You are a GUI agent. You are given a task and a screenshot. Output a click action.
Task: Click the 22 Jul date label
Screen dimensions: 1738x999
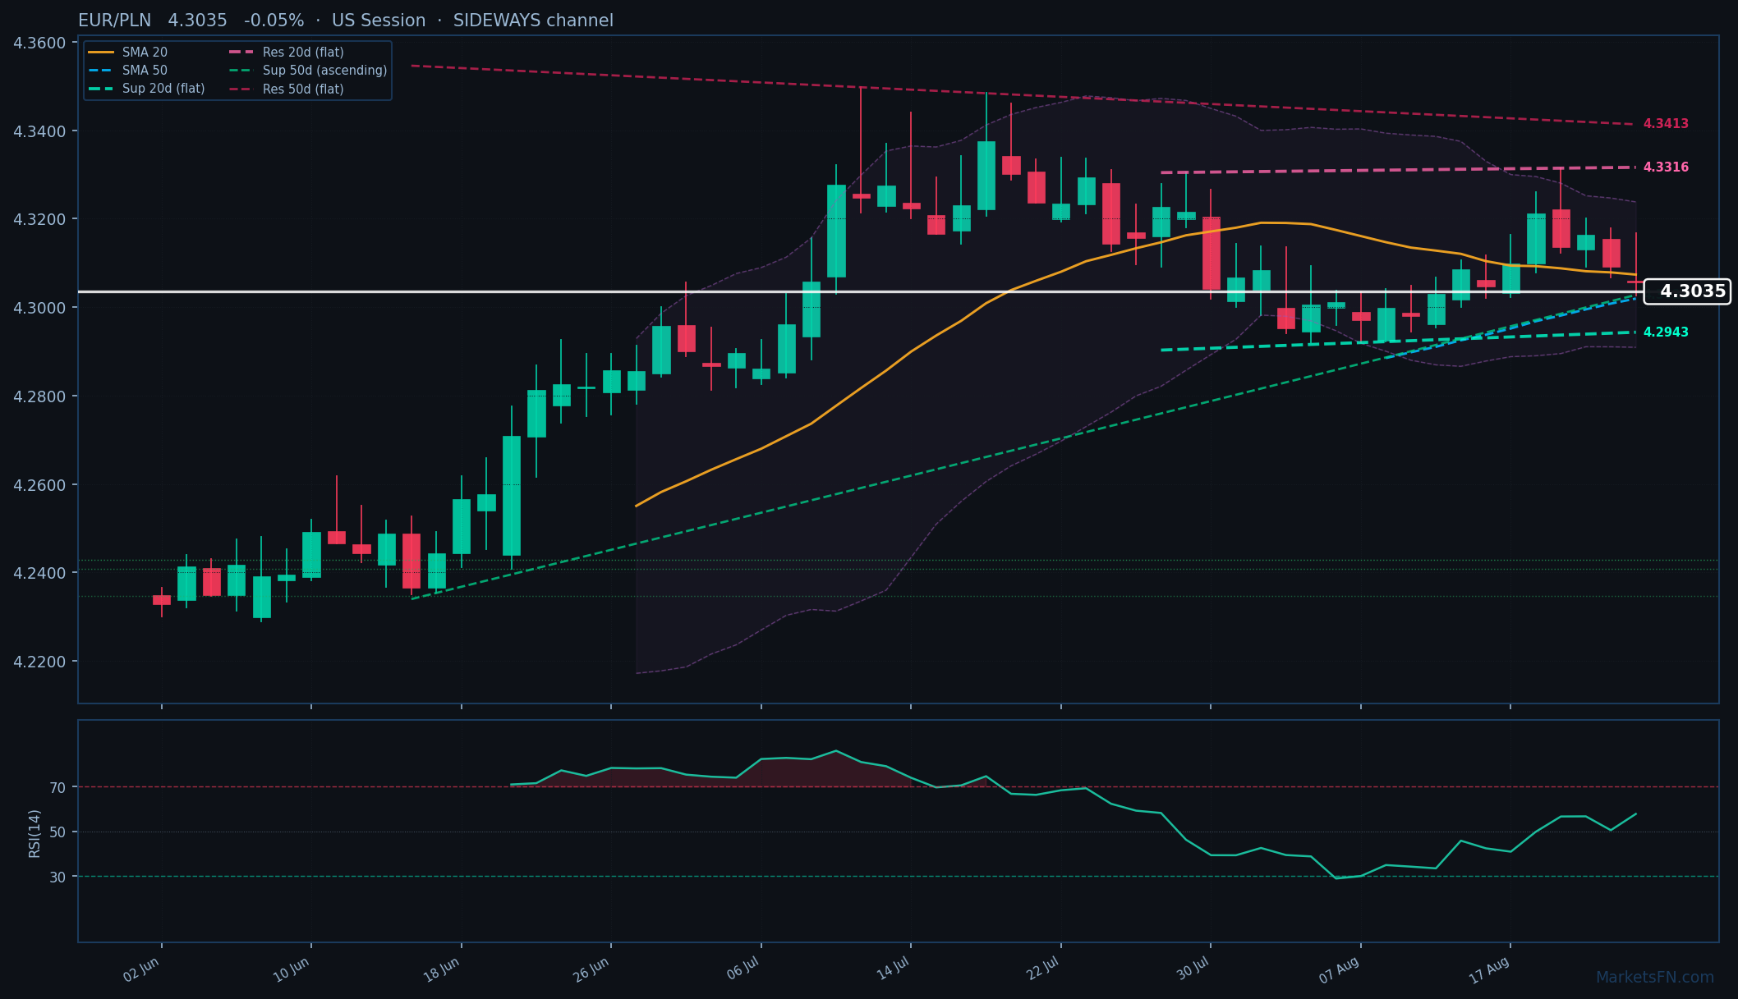tap(1043, 969)
